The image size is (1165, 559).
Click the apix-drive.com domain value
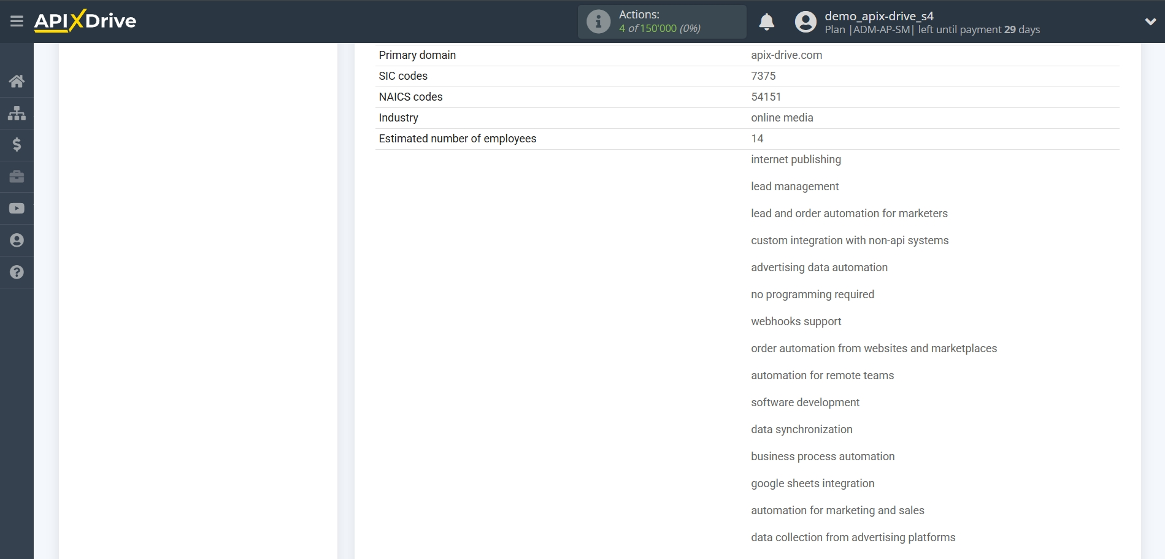point(786,55)
